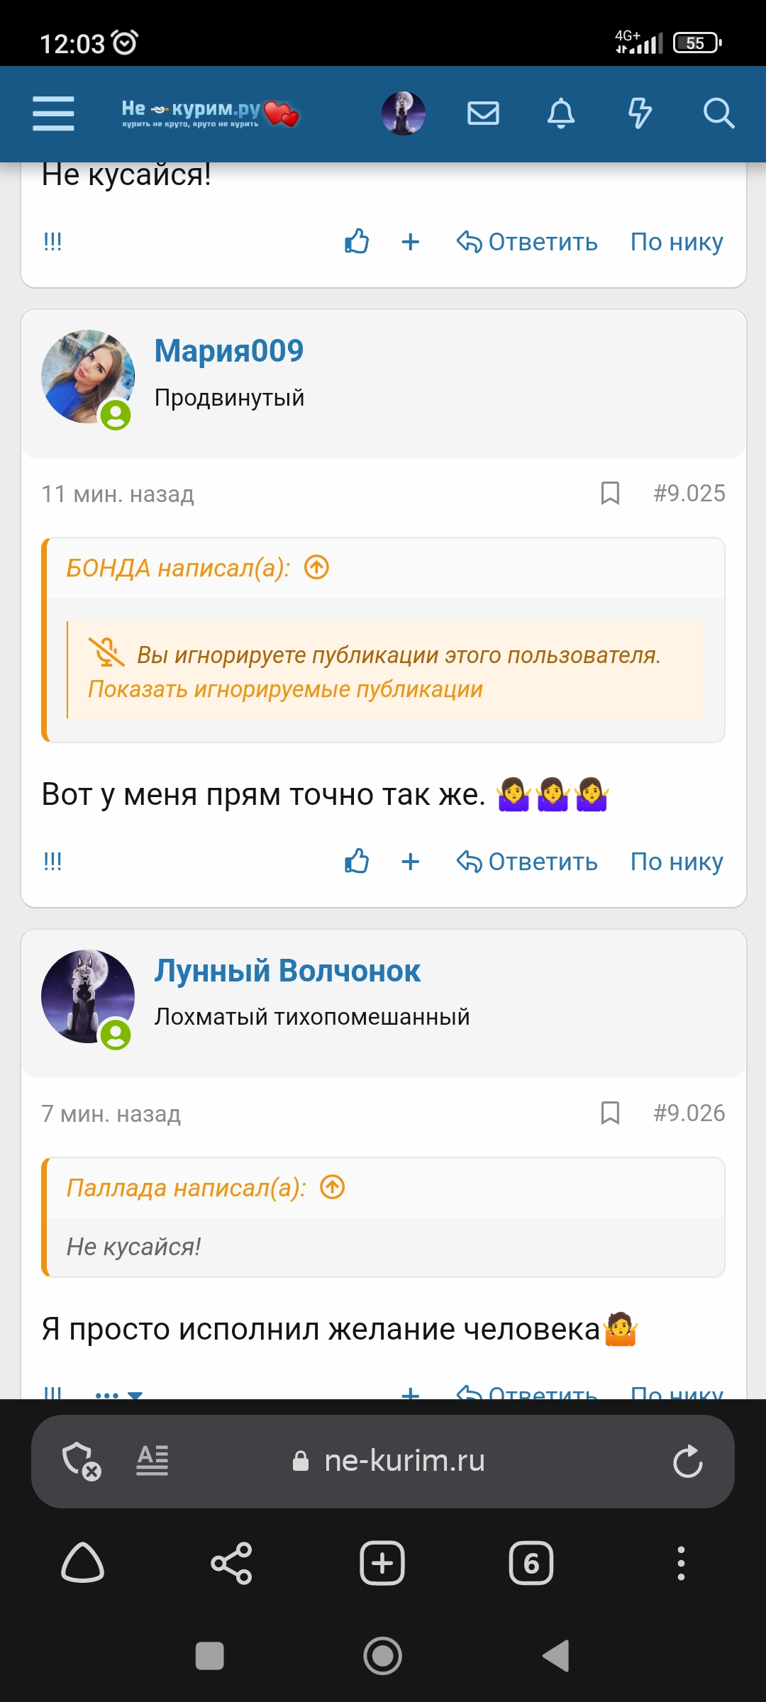The height and width of the screenshot is (1702, 766).
Task: Open notifications bell in forum header
Action: coord(561,113)
